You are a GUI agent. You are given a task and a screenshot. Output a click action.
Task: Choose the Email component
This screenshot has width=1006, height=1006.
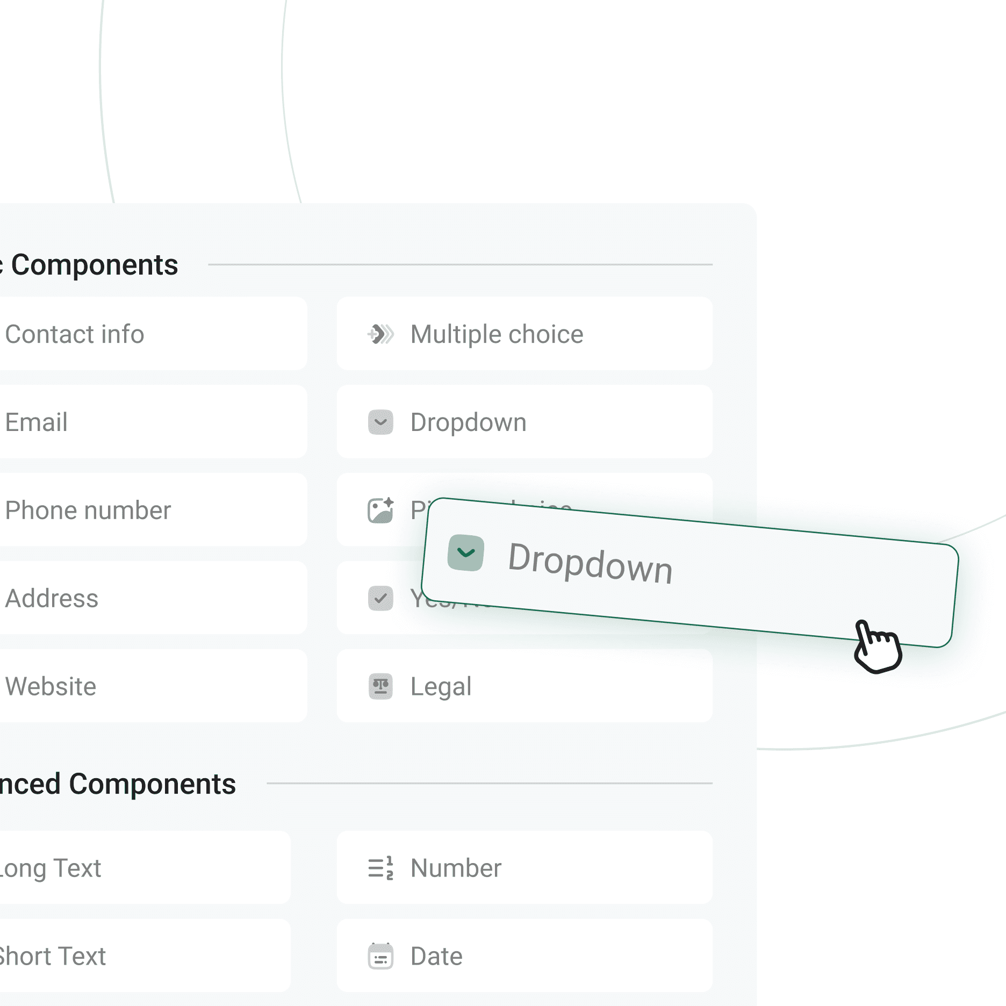(145, 422)
